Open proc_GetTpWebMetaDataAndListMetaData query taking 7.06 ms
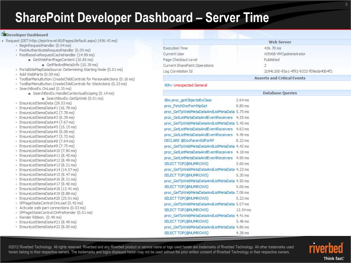Image resolution: width=351 pixels, height=263 pixels. point(199,192)
